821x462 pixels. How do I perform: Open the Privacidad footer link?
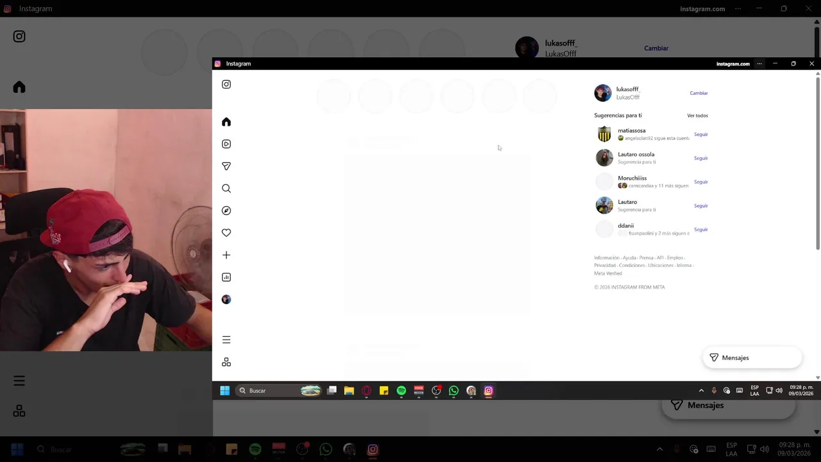click(x=605, y=266)
